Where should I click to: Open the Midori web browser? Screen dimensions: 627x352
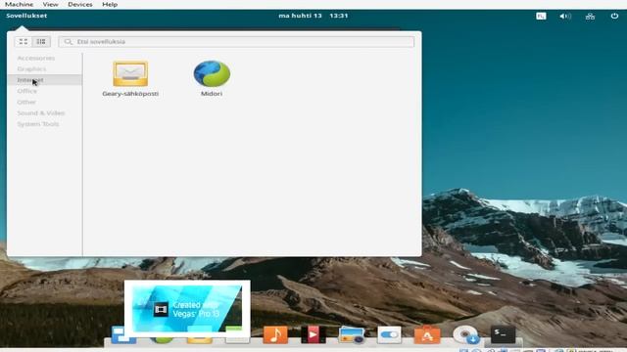[212, 78]
